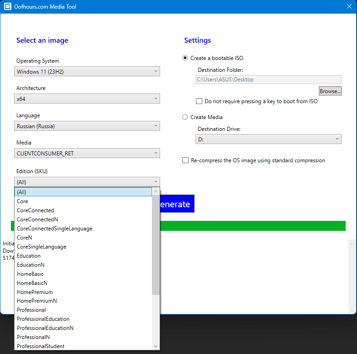The width and height of the screenshot is (357, 354).
Task: Expand the Media CLIENTCONSUMER_RET dropdown
Action: pyautogui.click(x=87, y=153)
